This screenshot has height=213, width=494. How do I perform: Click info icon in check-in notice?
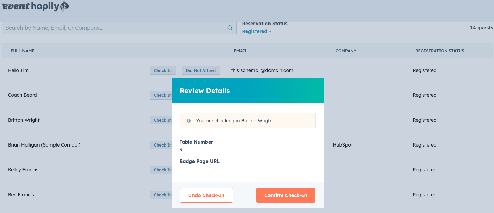click(189, 121)
